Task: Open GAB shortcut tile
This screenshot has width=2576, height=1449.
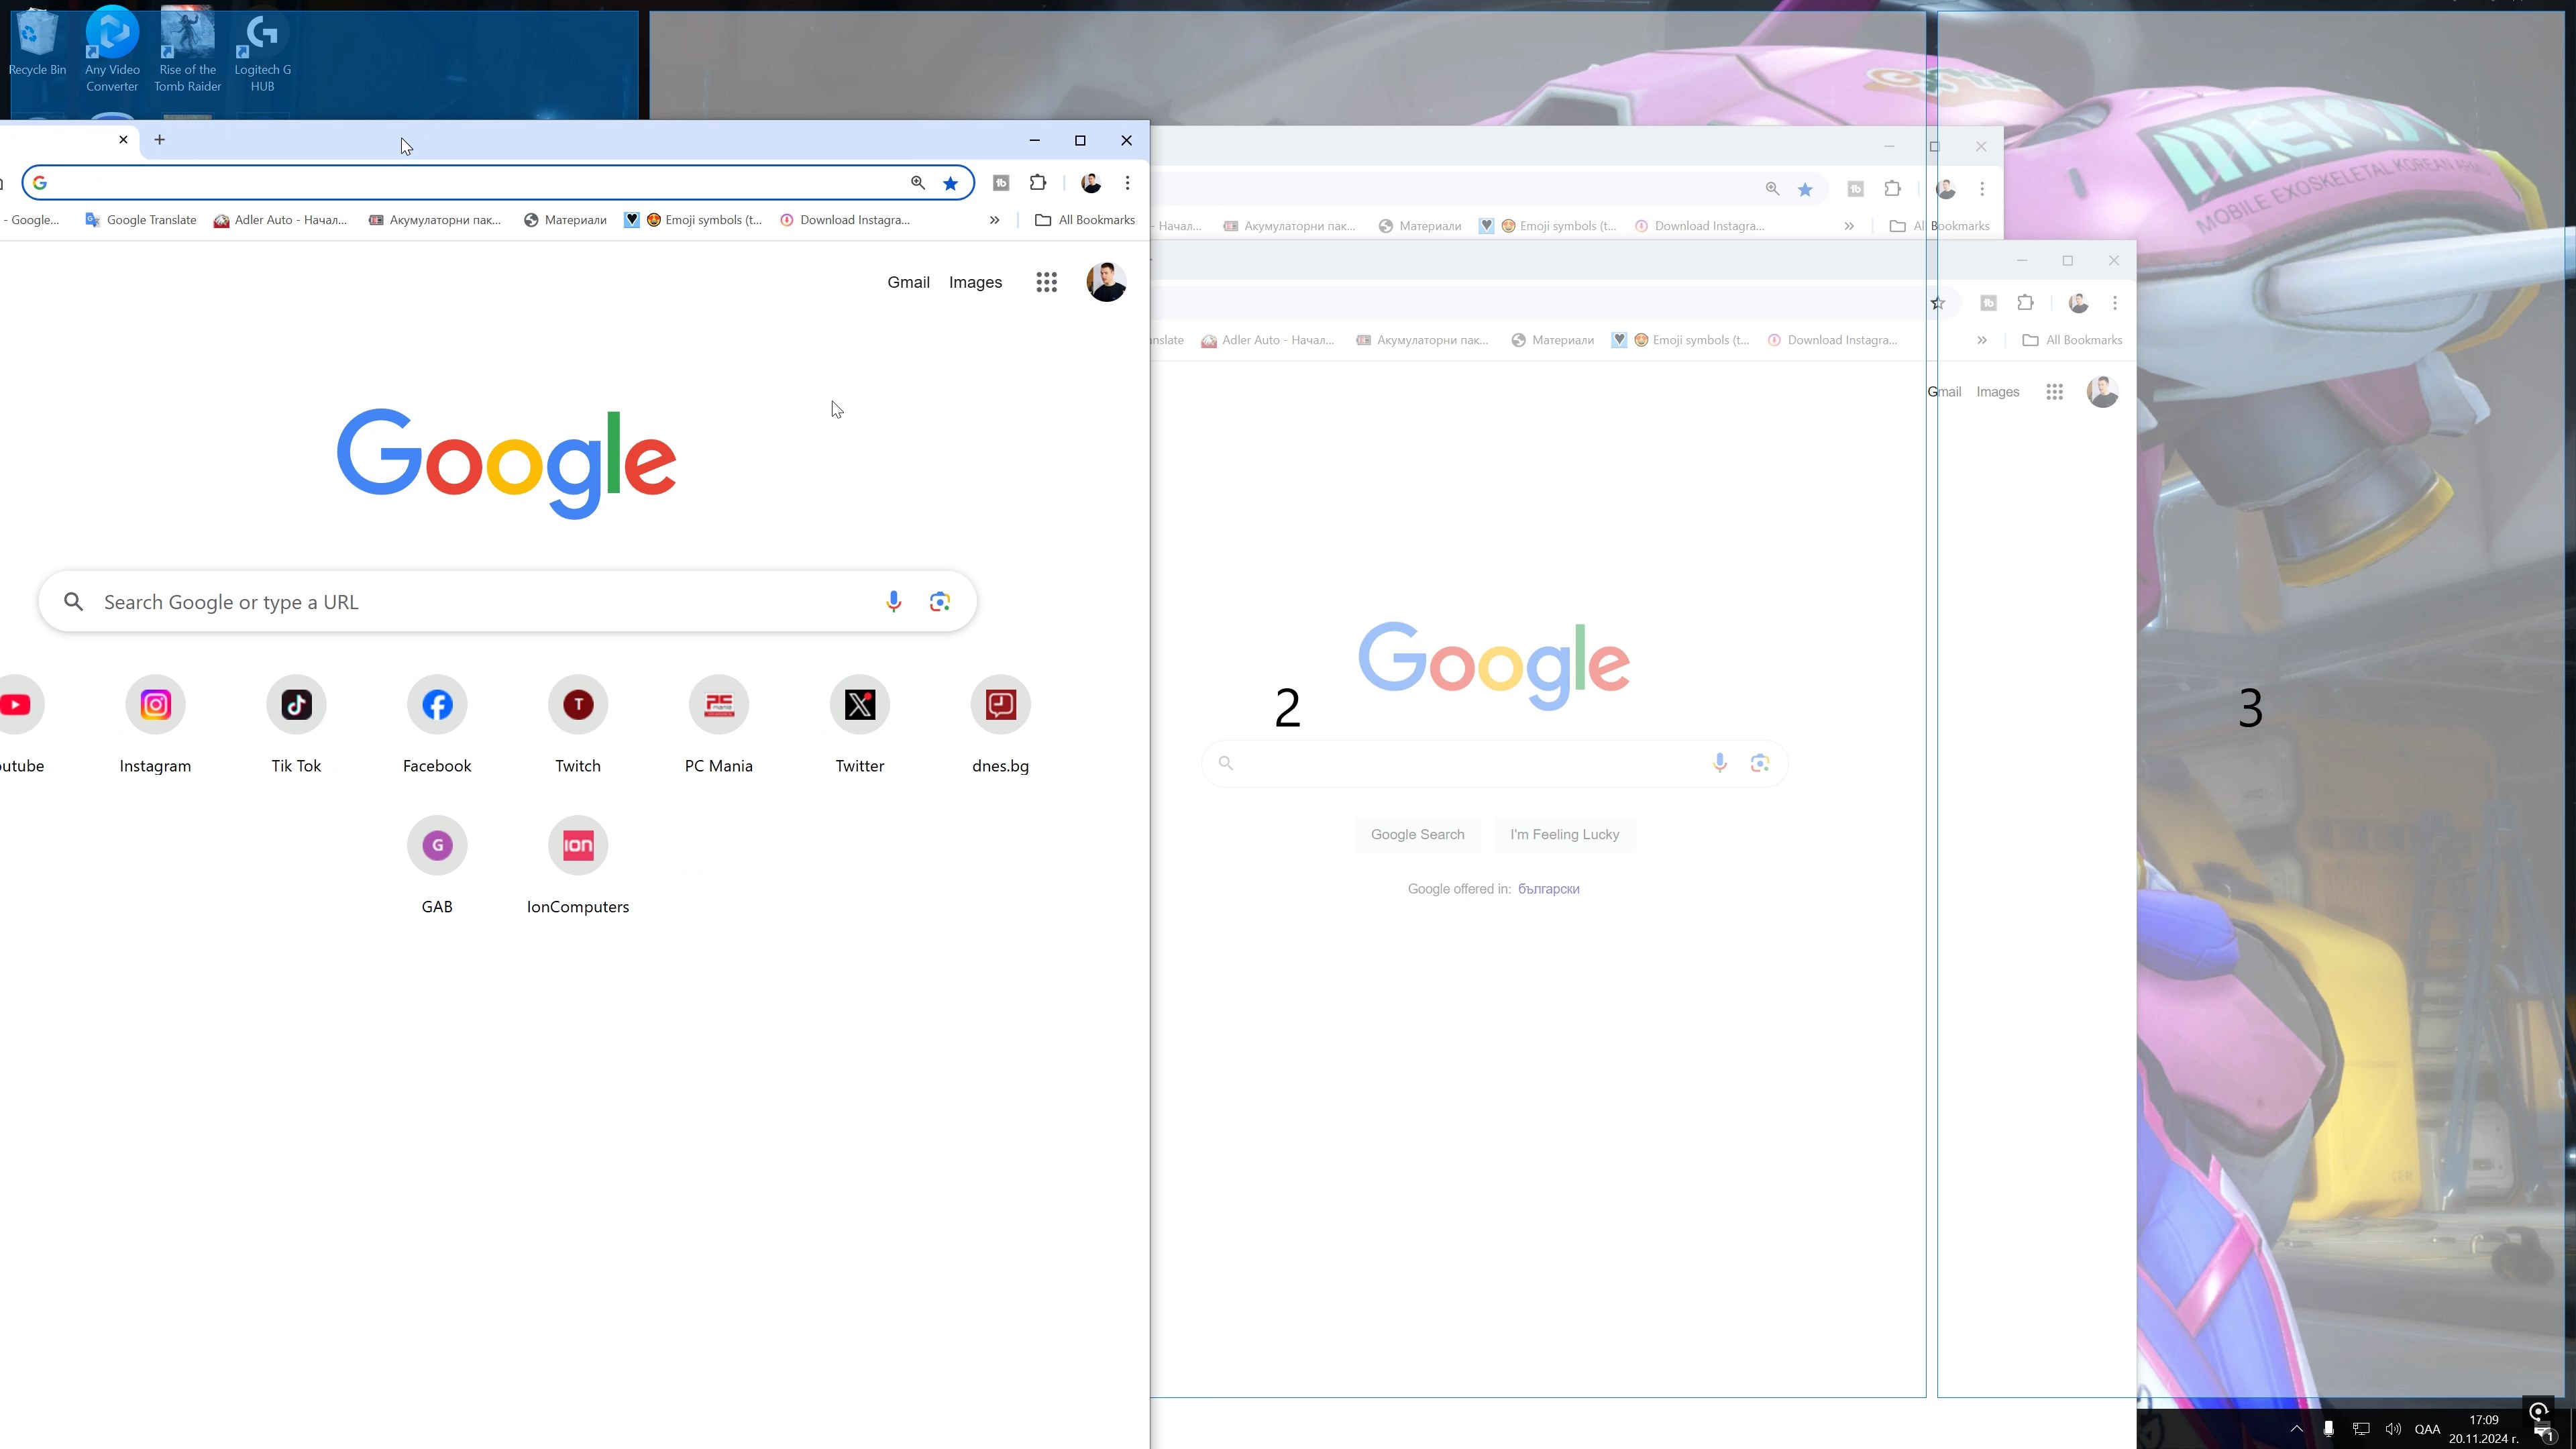Action: tap(437, 867)
